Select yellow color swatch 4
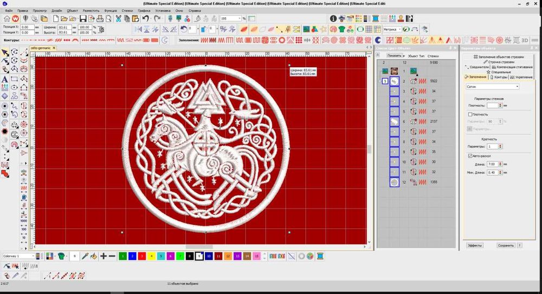Viewport: 542px width, 294px height. tap(151, 256)
